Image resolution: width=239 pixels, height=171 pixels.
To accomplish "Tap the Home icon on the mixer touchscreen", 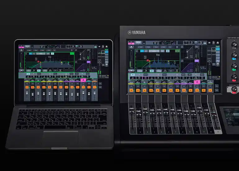I will coord(218,43).
